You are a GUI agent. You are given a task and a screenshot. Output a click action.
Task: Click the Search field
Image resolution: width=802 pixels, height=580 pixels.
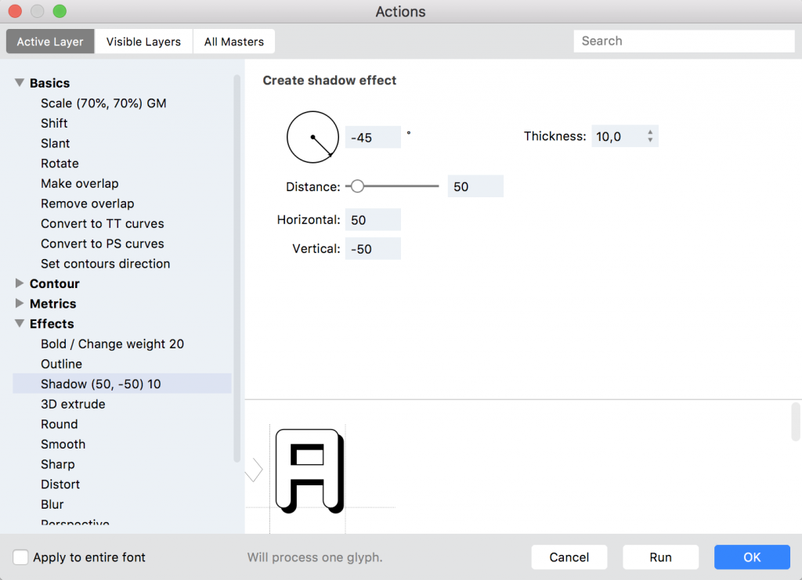pos(684,41)
